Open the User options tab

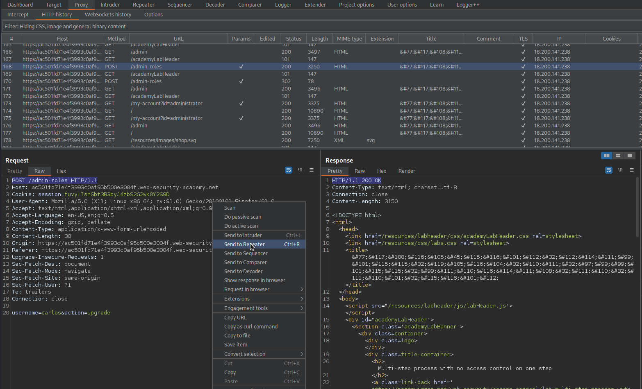click(402, 5)
